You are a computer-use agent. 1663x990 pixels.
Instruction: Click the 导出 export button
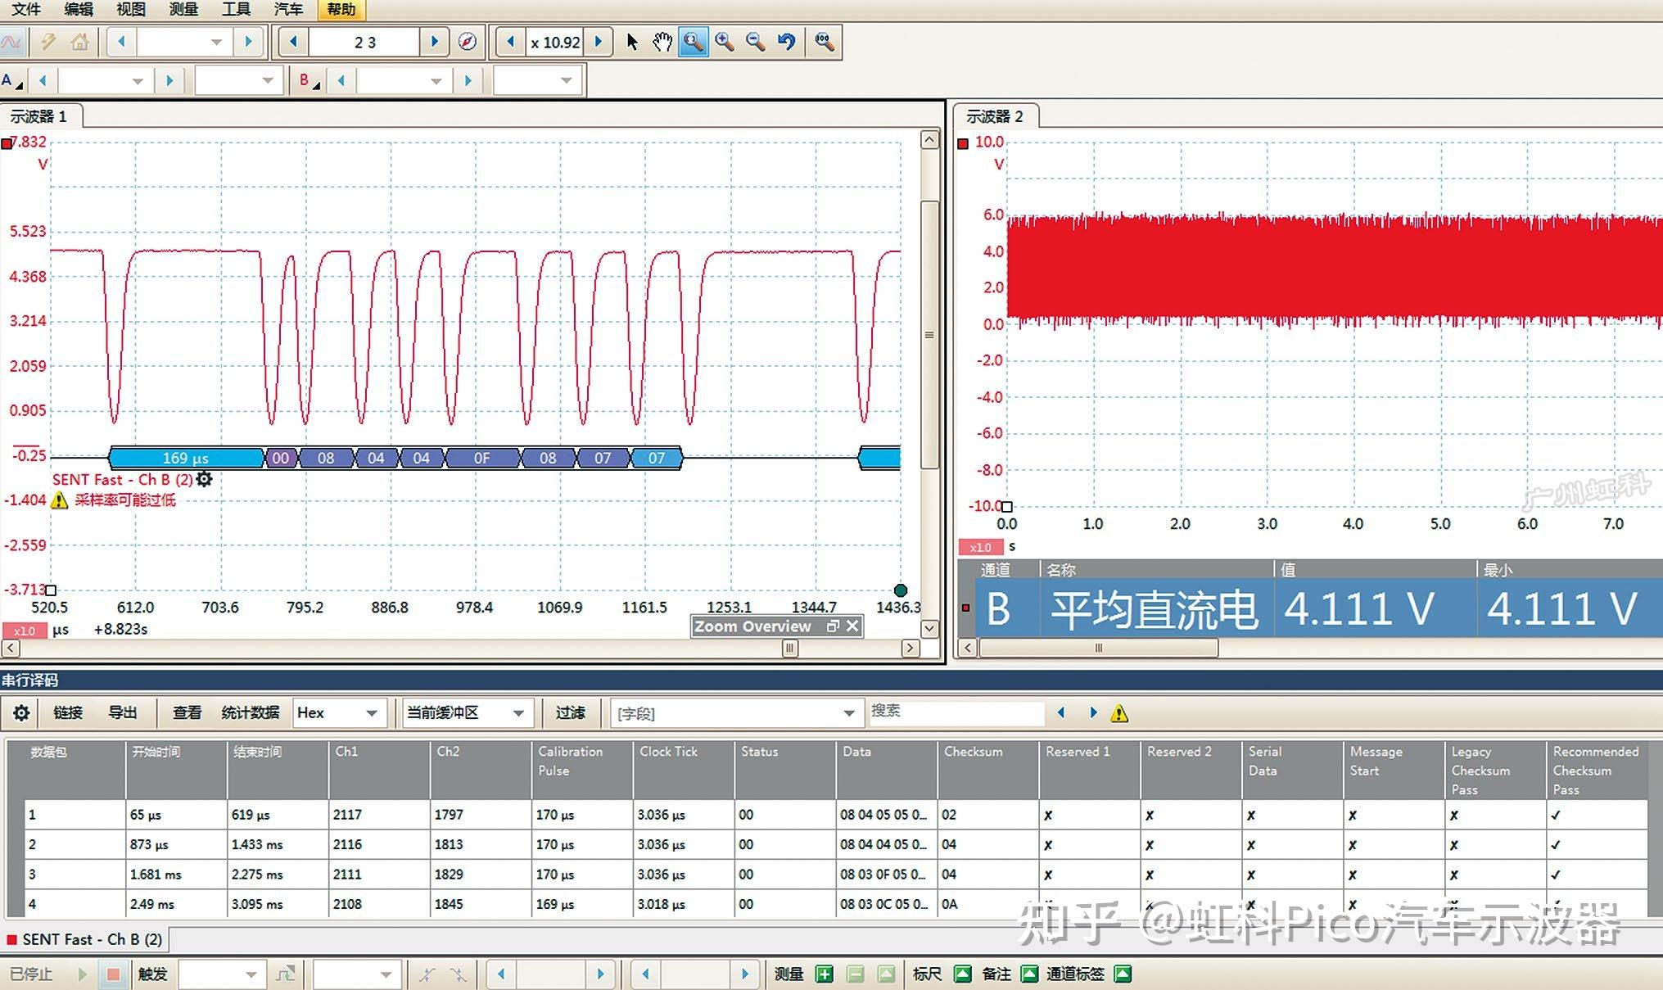click(123, 712)
